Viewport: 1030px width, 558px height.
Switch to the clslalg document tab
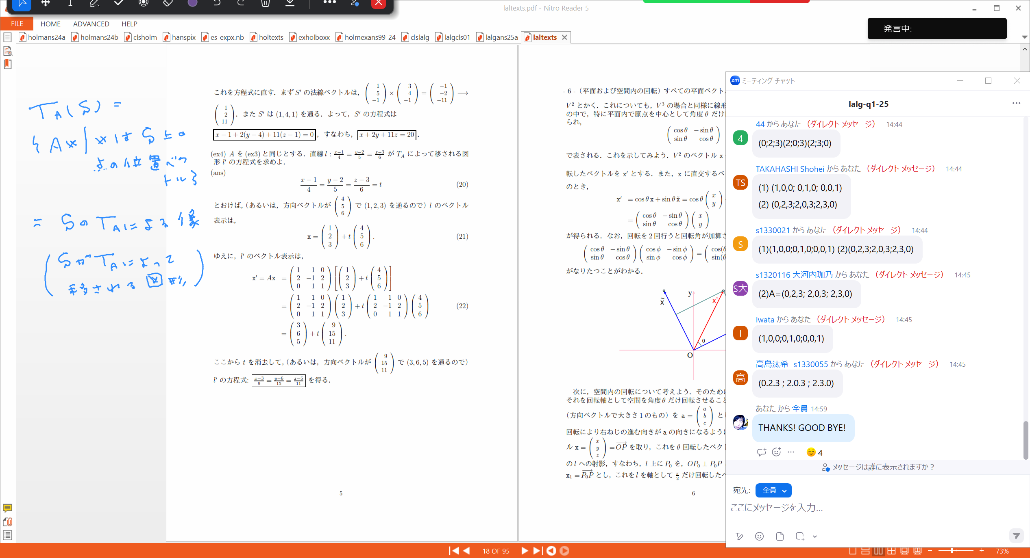click(416, 37)
